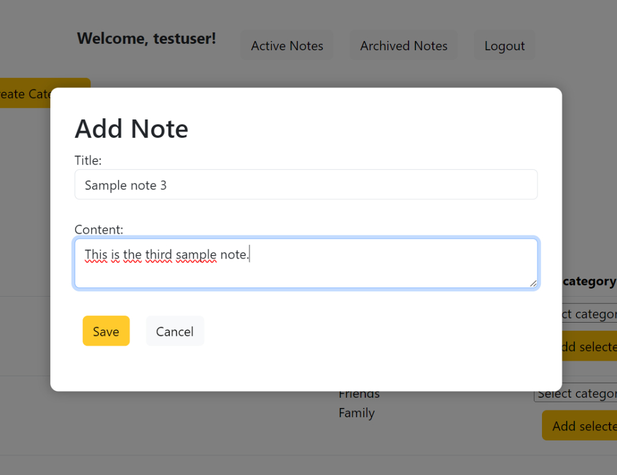Screen dimensions: 617x475
Task: Click the Welcome, testuser! heading
Action: pyautogui.click(x=147, y=39)
